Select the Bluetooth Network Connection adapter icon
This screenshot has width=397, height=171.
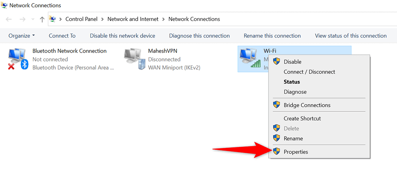18,59
